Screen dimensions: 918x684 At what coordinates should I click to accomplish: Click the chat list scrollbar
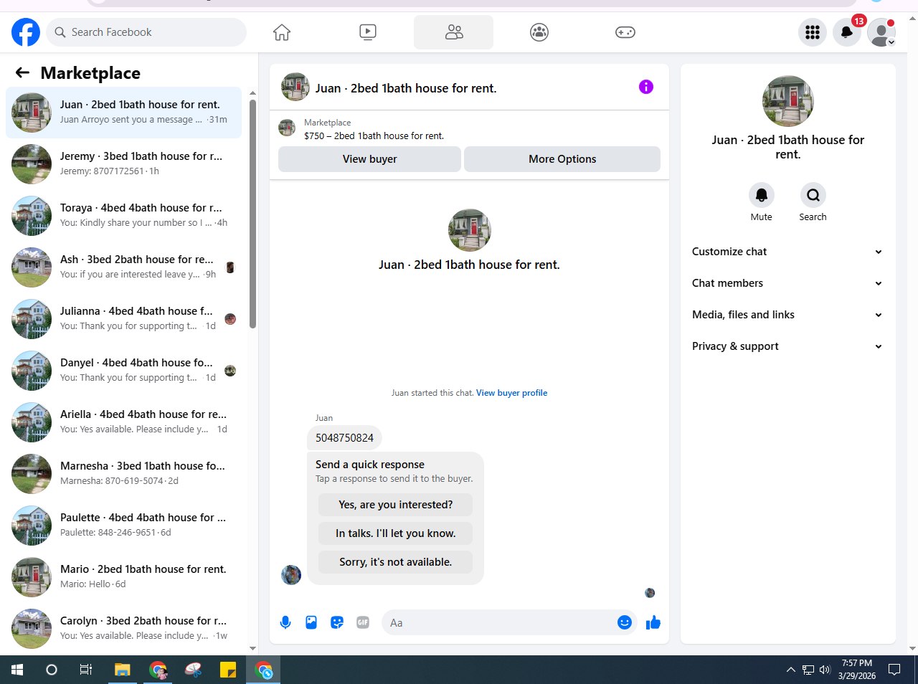252,214
